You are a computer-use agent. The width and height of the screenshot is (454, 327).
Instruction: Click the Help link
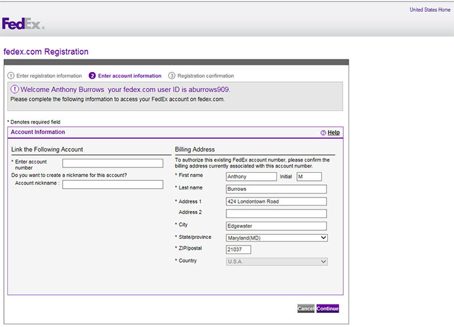tap(334, 133)
